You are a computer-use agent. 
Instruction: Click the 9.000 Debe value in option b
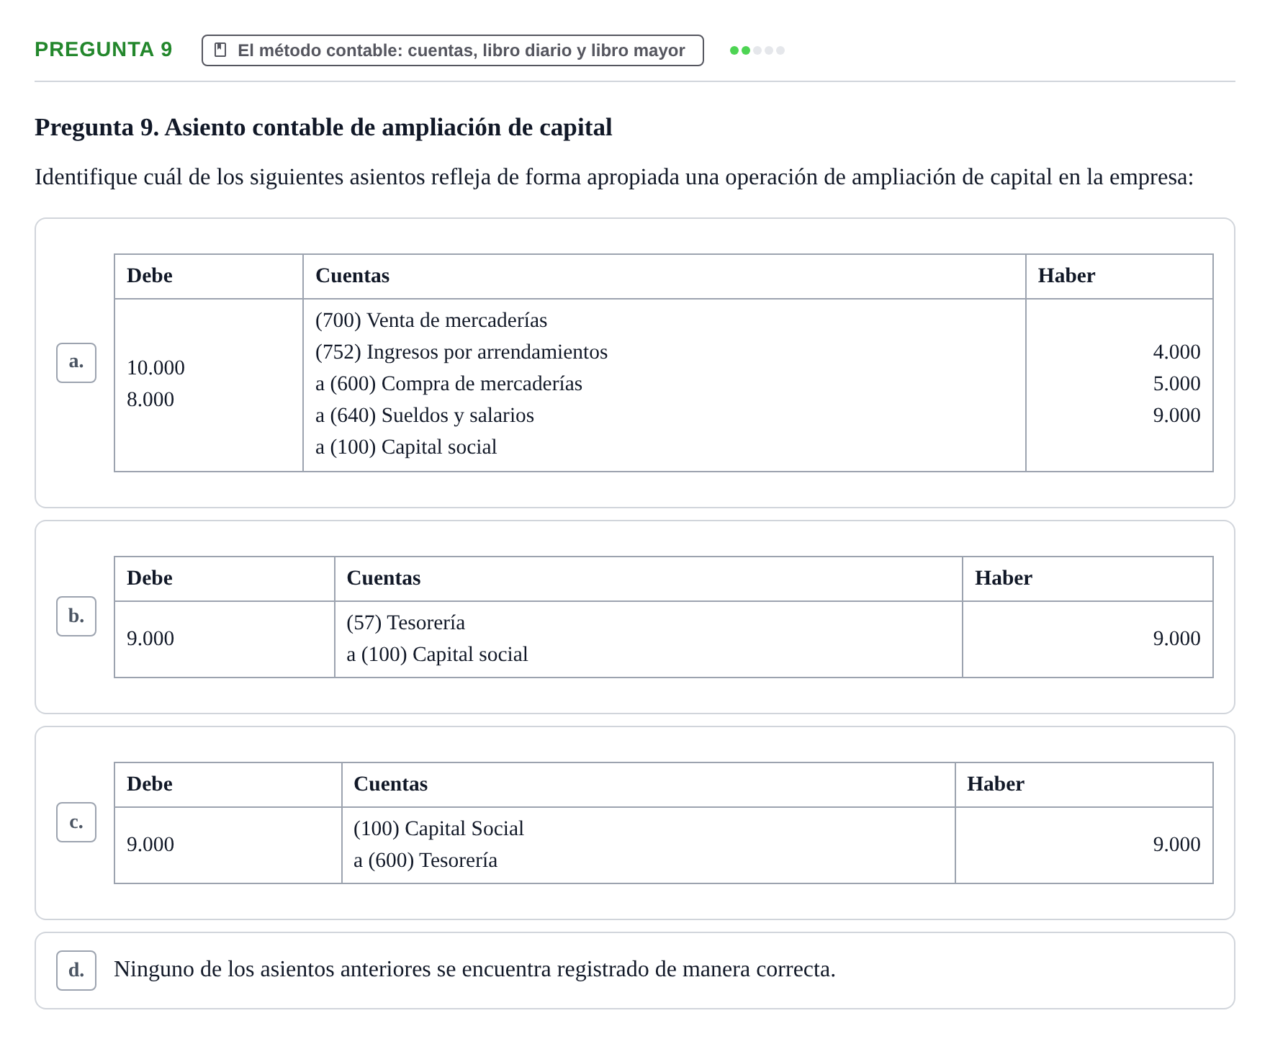tap(150, 639)
